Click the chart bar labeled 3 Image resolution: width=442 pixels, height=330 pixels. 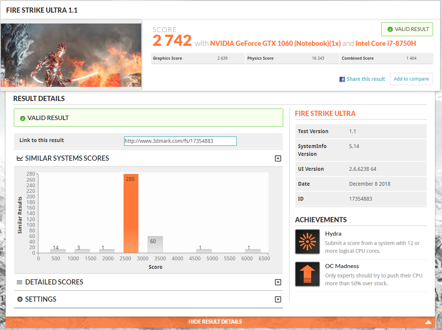pyautogui.click(x=82, y=251)
